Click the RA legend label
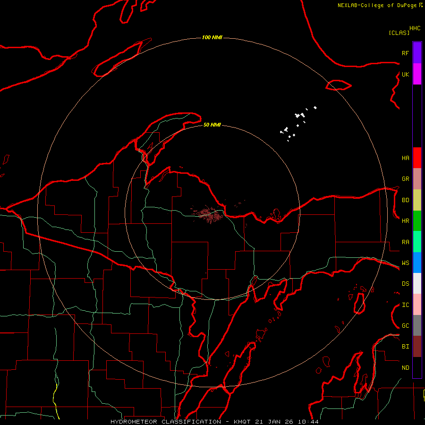The height and width of the screenshot is (425, 425). click(405, 242)
